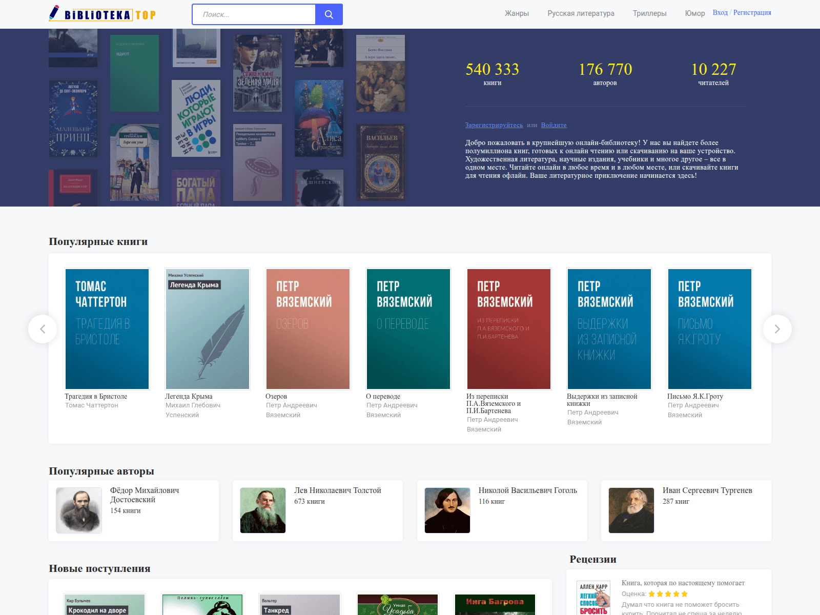The height and width of the screenshot is (615, 820).
Task: Click the О переводе title link
Action: coord(383,397)
